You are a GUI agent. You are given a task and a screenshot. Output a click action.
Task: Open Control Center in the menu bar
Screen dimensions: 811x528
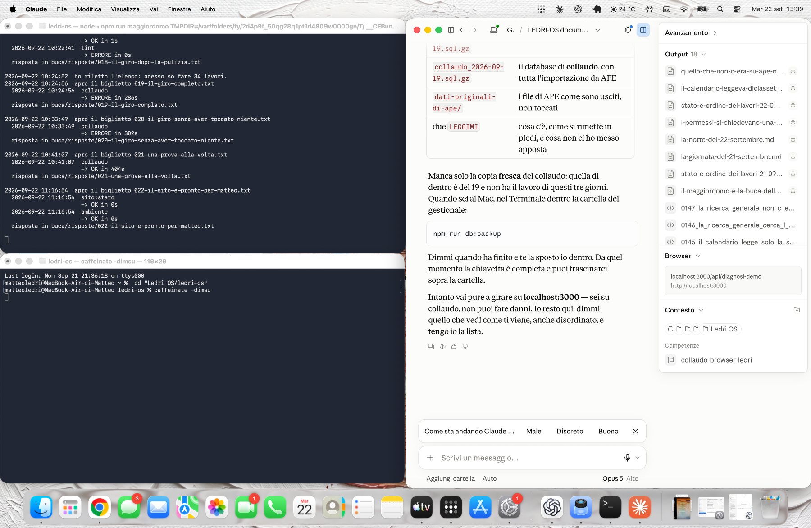click(x=737, y=9)
